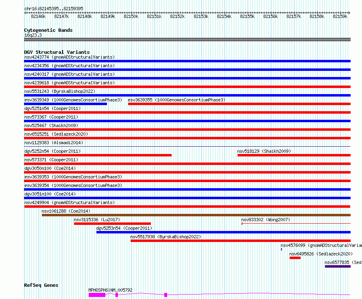Open the nsv6577835 variant label
The image size is (362, 299).
[x=343, y=262]
